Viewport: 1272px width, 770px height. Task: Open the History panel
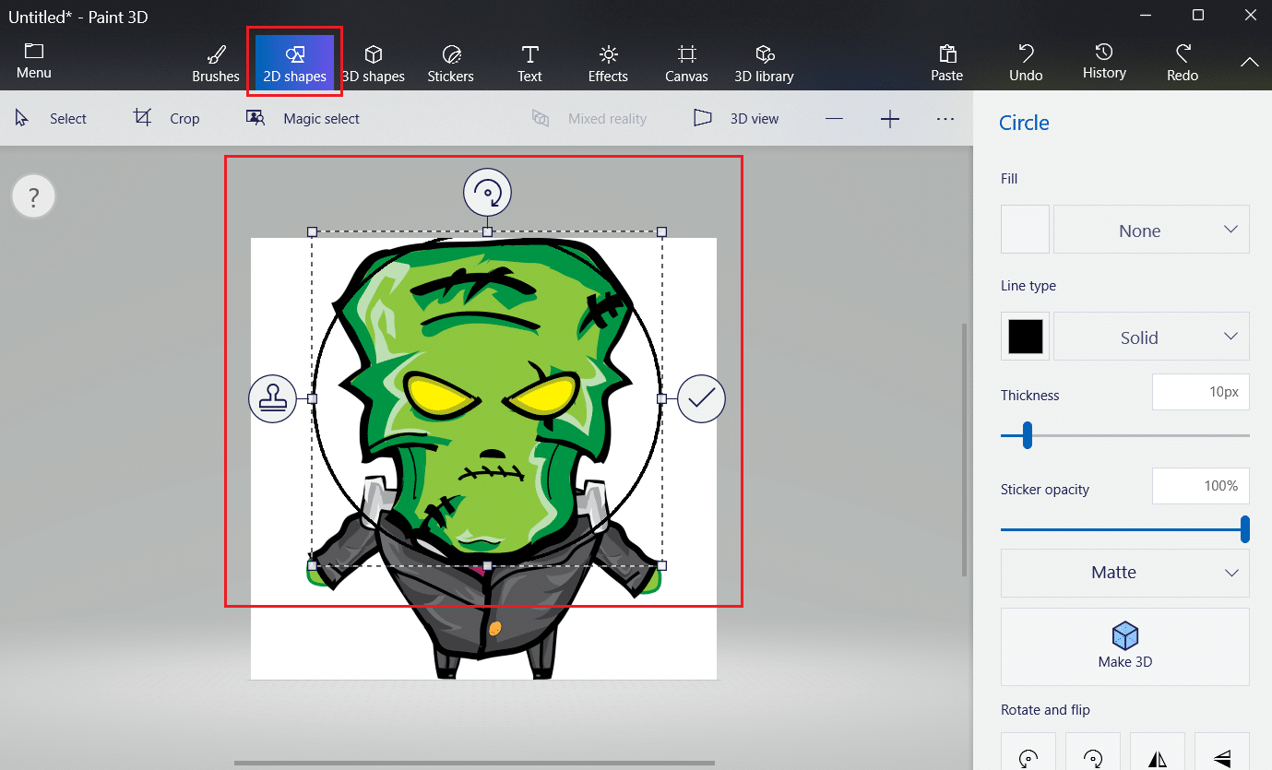pos(1104,62)
